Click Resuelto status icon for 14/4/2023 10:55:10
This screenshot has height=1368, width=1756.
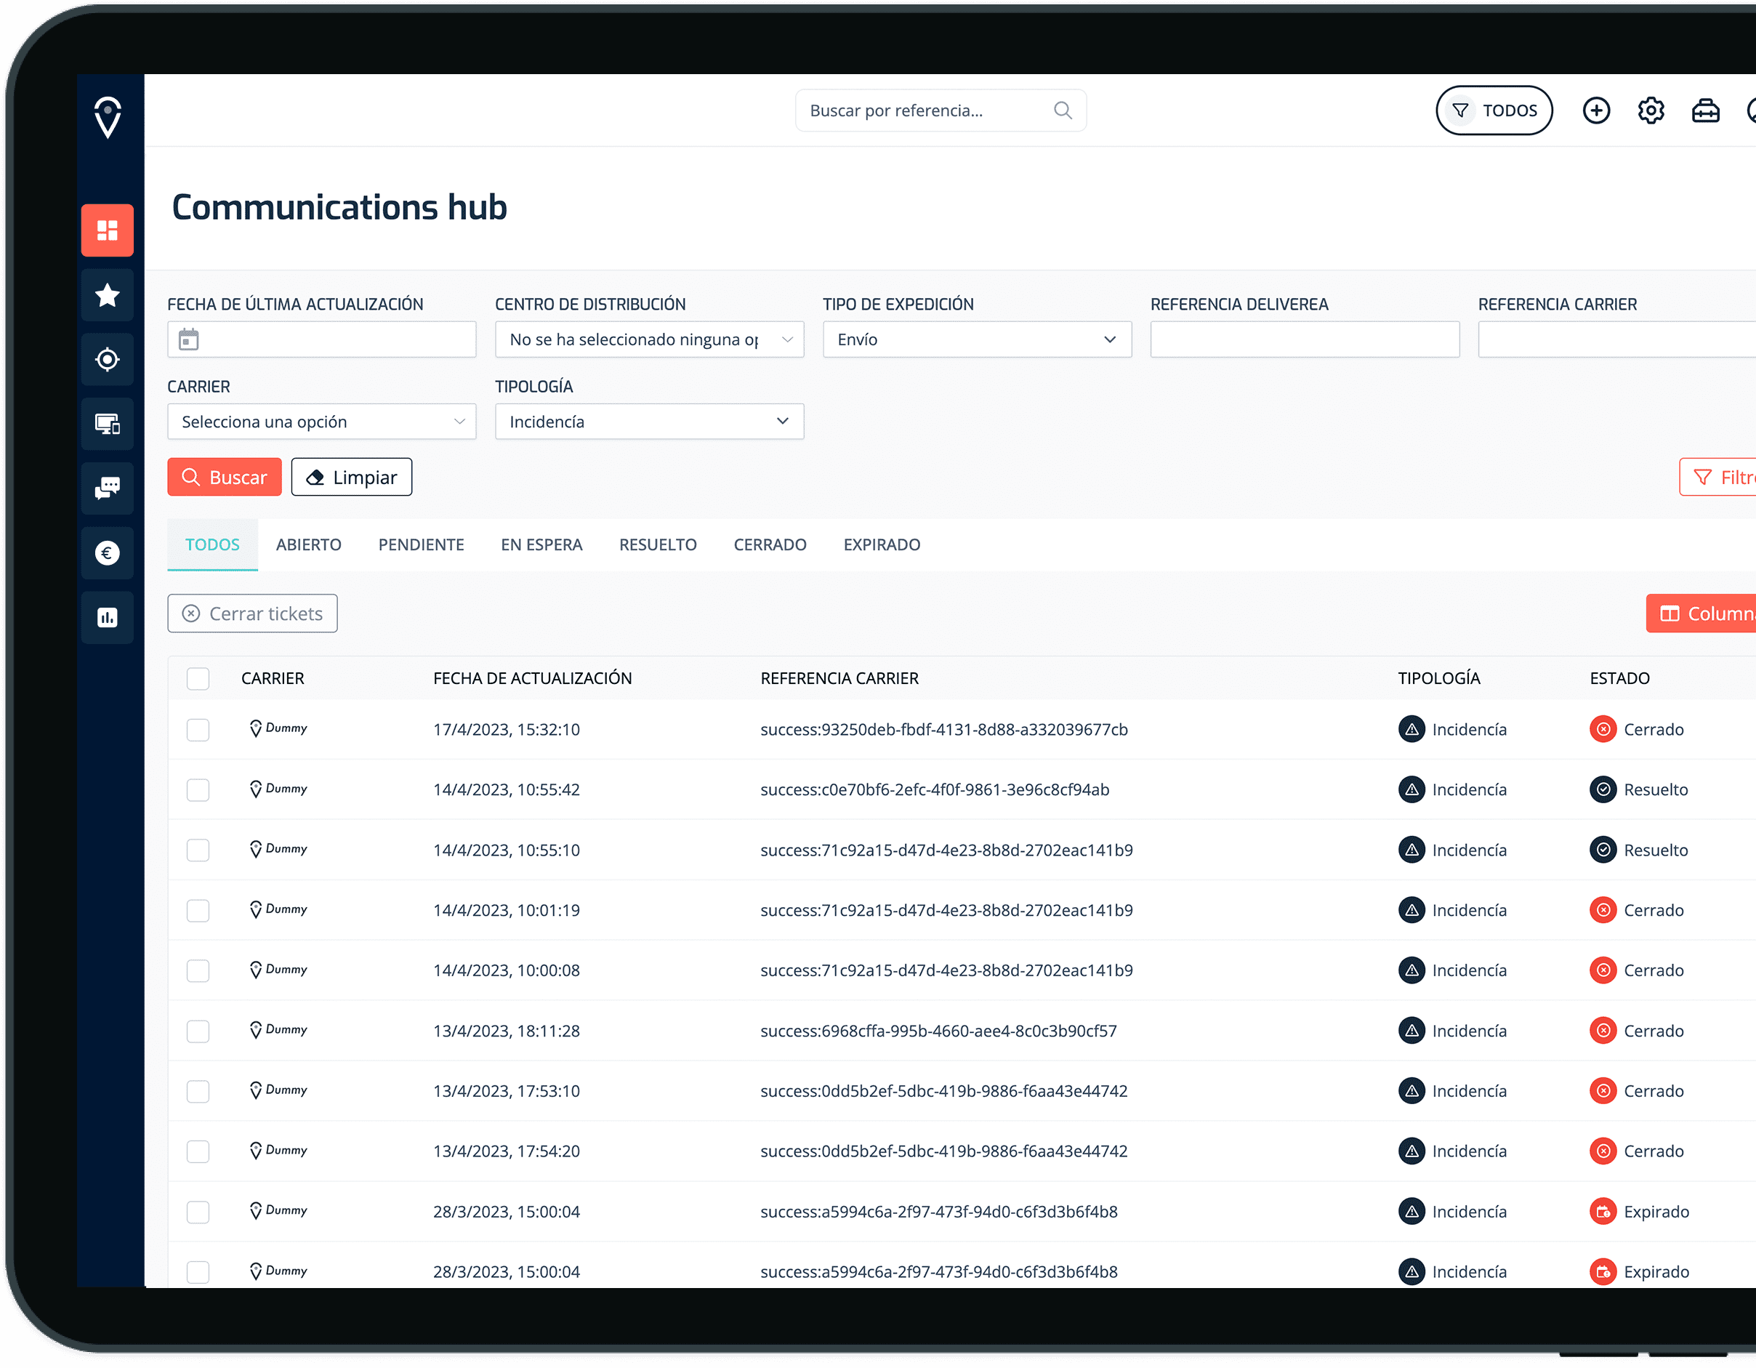coord(1603,850)
